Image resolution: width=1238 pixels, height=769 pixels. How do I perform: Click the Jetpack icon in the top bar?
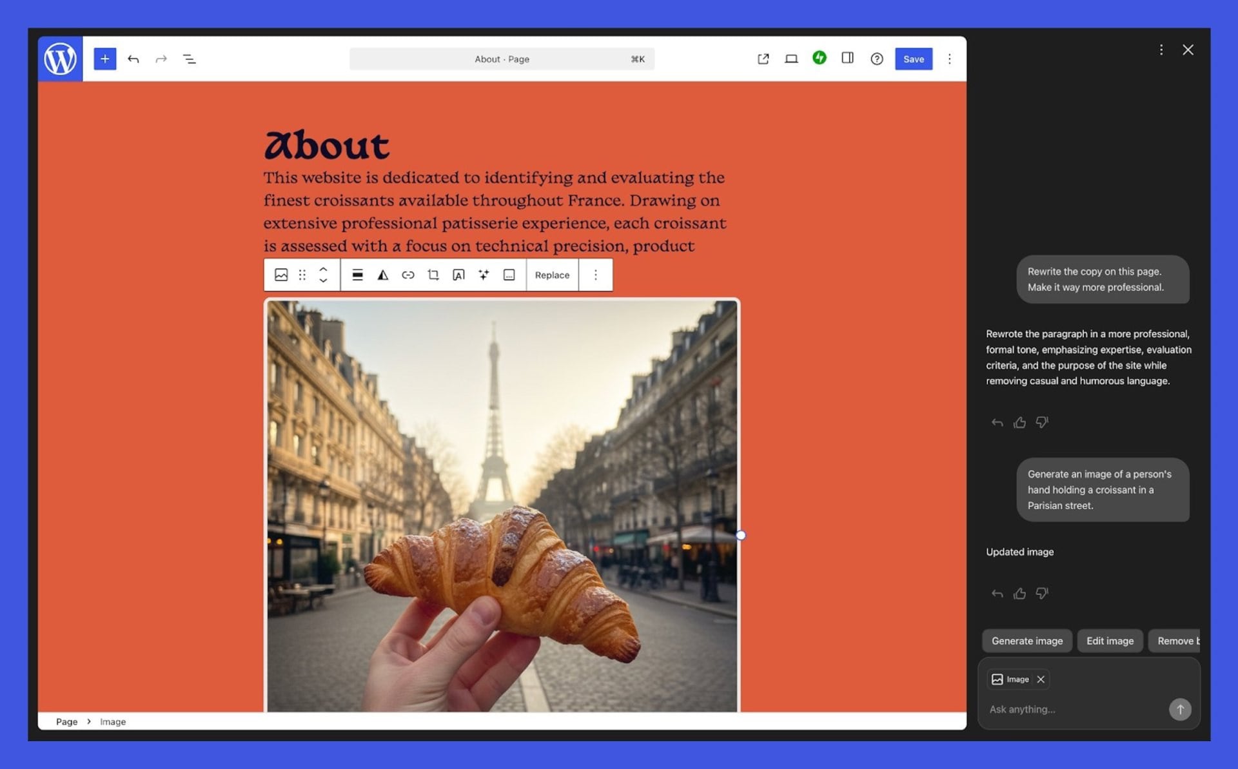click(x=820, y=58)
